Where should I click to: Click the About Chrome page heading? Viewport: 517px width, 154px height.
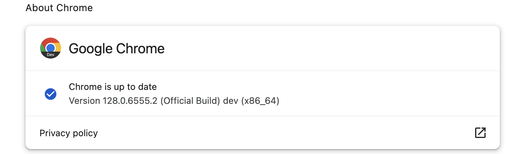[x=59, y=8]
